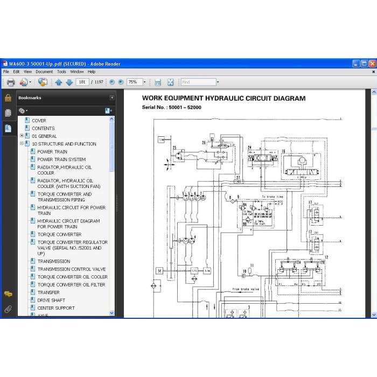
Task: Go to next page with down arrow
Action: (69, 82)
